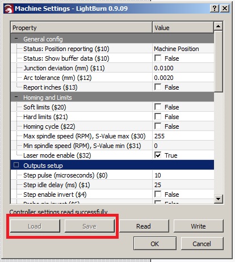Edit Max spindle speed value 255
235x262 pixels.
183,136
